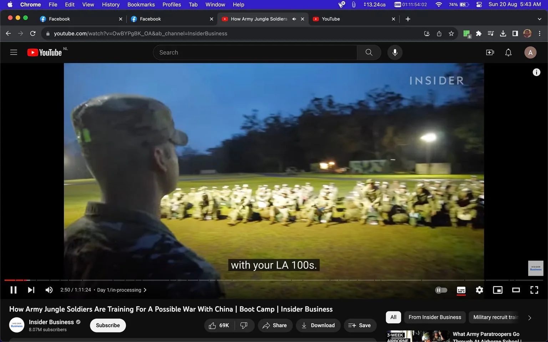
Task: Click the Create video camera icon
Action: click(490, 52)
